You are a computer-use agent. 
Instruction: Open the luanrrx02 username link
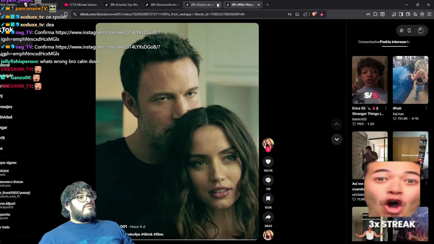(x=359, y=119)
